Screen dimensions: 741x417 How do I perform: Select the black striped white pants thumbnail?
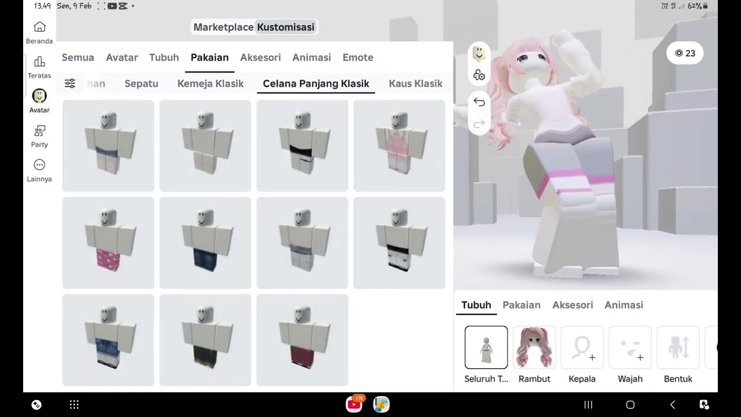coord(399,243)
